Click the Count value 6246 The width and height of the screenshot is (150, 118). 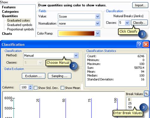click(141, 56)
